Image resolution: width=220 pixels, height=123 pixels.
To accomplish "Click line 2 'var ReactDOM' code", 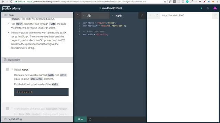I will click(104, 26).
